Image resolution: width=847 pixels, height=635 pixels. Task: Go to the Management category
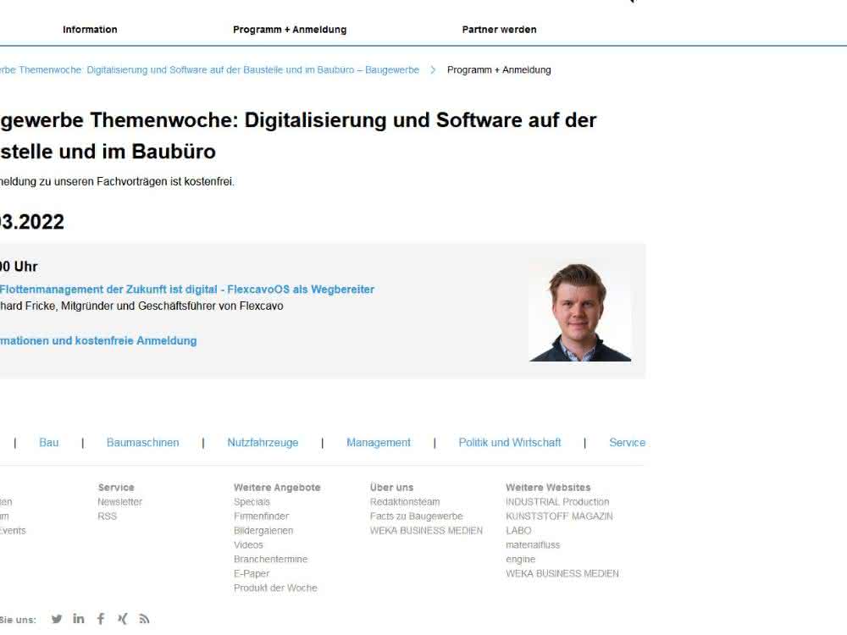tap(379, 443)
